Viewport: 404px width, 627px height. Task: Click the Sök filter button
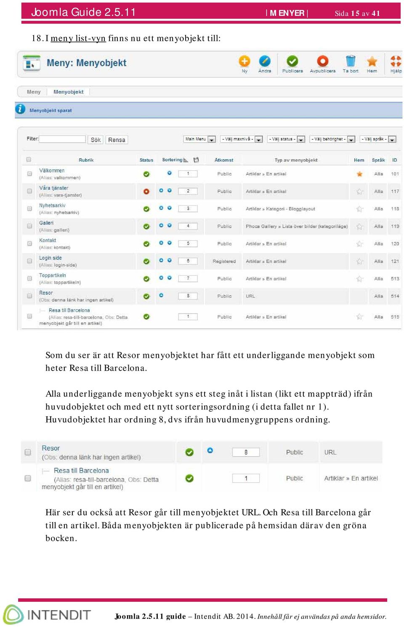tap(96, 140)
